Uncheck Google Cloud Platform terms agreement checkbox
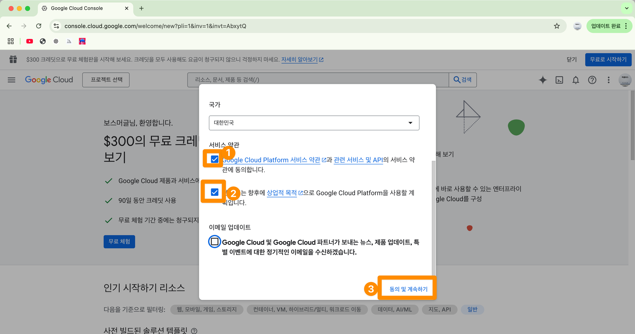The height and width of the screenshot is (334, 635). [215, 159]
